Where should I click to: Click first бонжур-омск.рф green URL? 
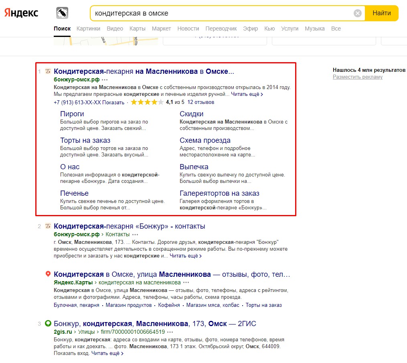[x=77, y=79]
